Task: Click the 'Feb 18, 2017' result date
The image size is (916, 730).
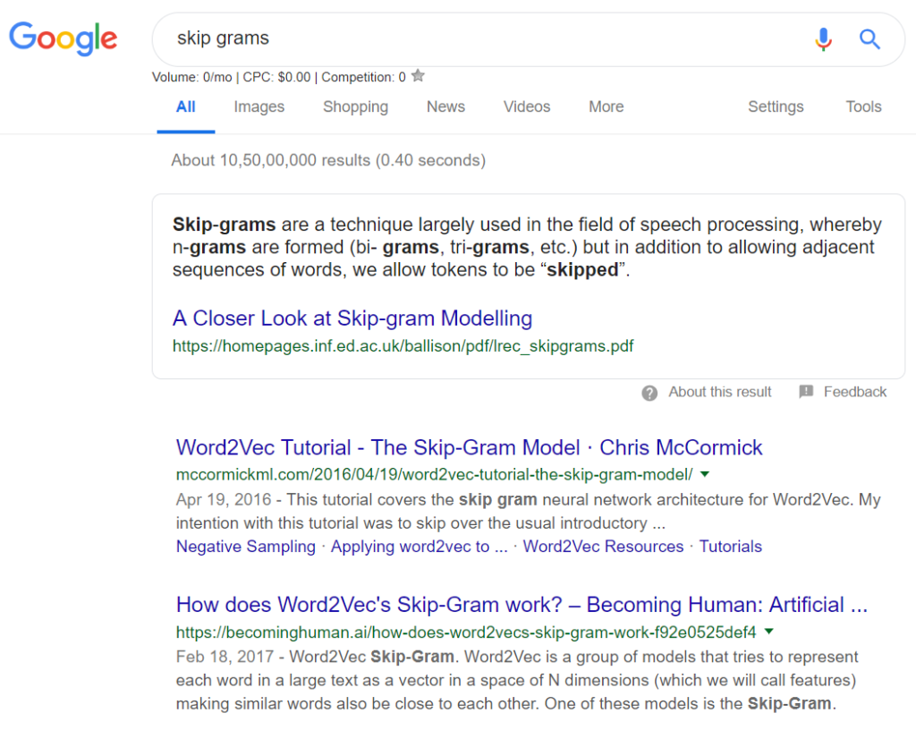Action: (225, 657)
